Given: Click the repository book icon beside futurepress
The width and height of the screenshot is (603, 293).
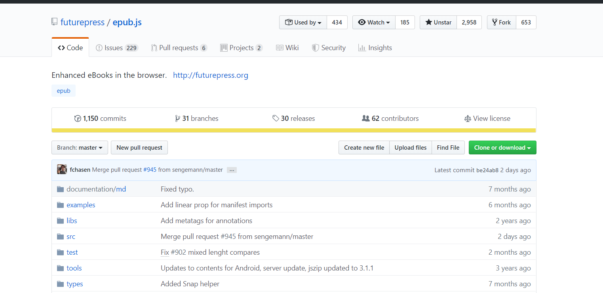Looking at the screenshot, I should [x=55, y=22].
